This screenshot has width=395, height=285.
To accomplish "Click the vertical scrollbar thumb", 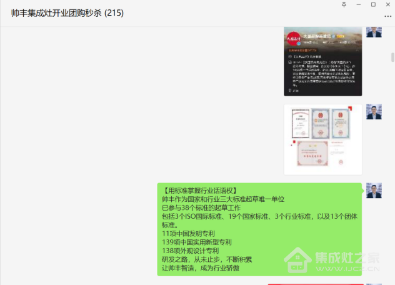I will click(392, 57).
